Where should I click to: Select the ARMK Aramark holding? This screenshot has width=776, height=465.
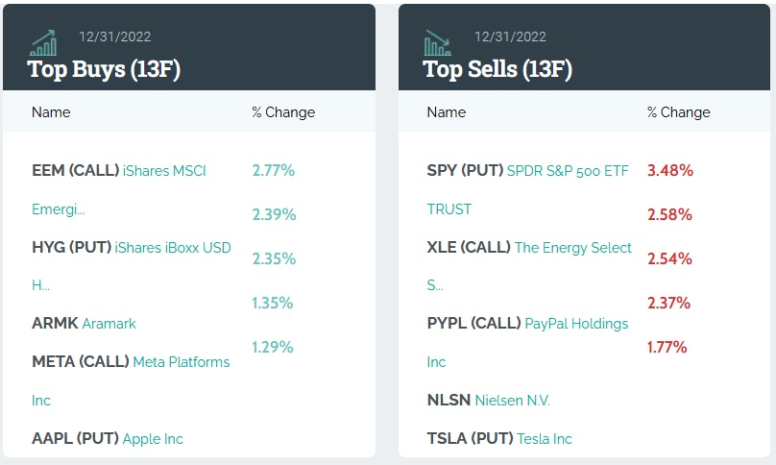click(84, 324)
